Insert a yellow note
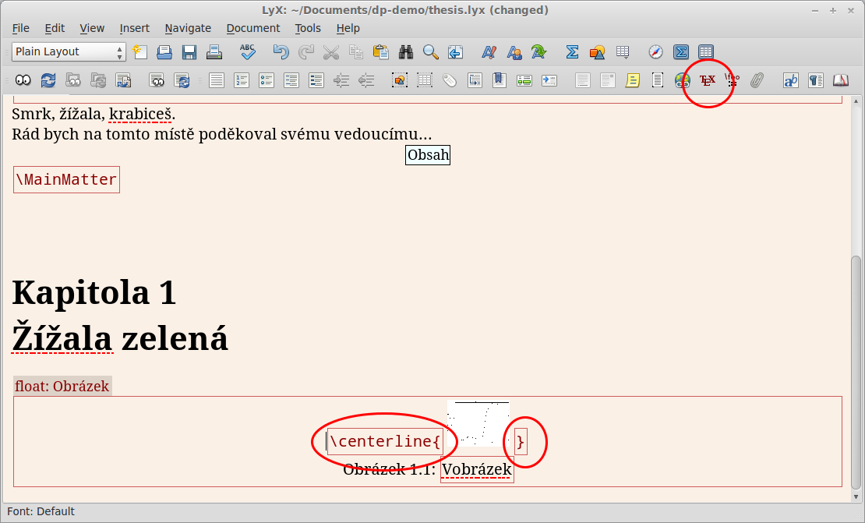 (x=633, y=80)
